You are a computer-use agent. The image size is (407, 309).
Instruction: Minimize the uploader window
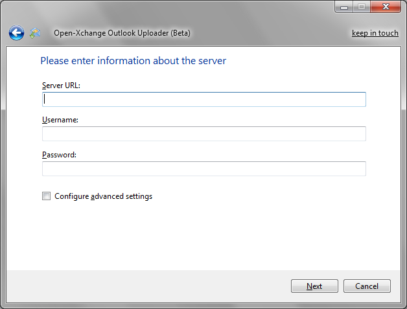(344, 6)
